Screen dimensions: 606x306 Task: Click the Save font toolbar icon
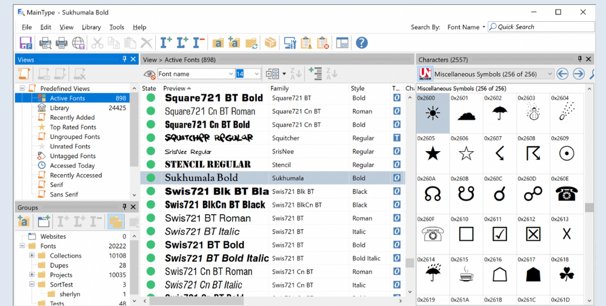26,43
